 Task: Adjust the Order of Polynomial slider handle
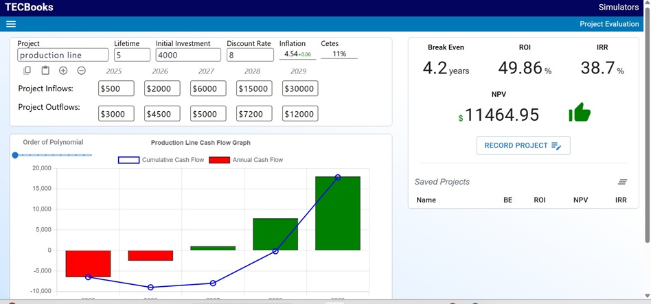click(x=15, y=155)
